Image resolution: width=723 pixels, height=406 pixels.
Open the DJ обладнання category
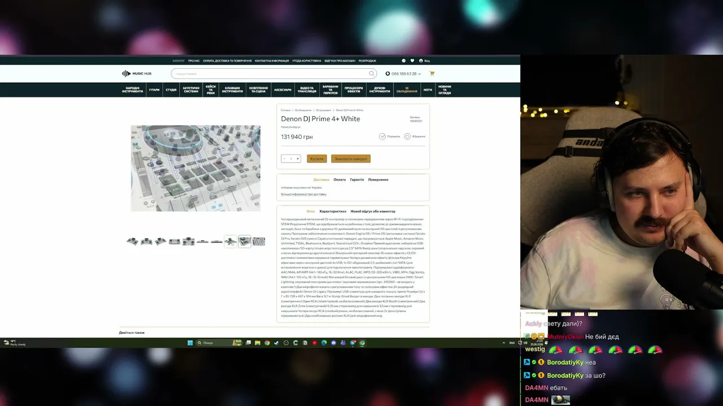tap(407, 90)
